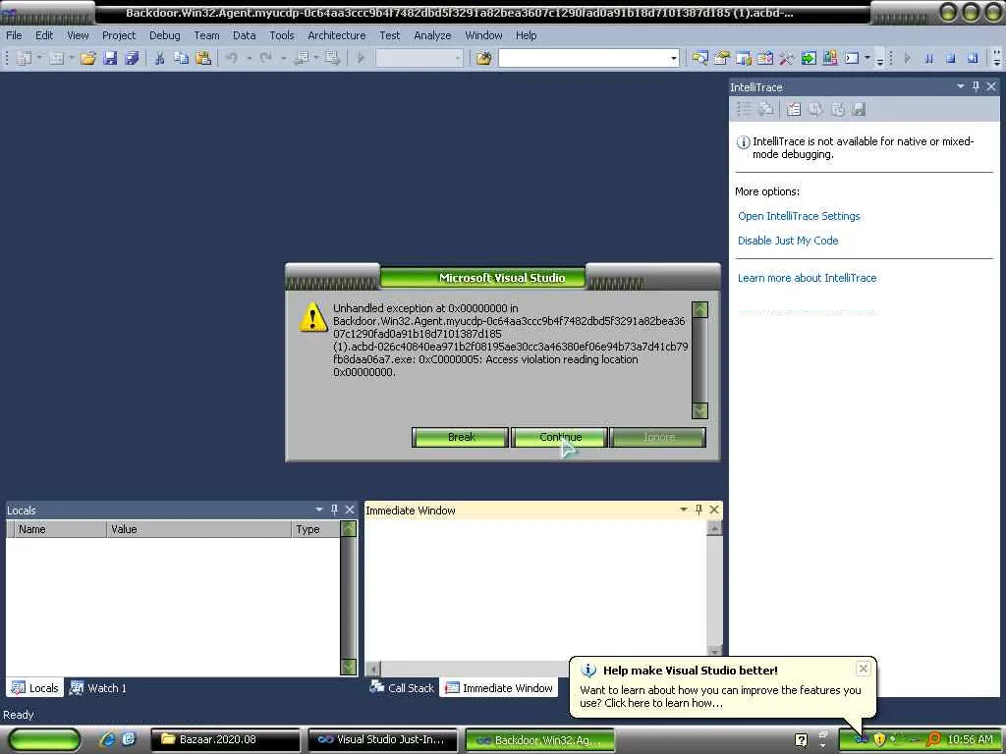The image size is (1006, 754).
Task: Click the Command Window toolbar icon
Action: [852, 58]
